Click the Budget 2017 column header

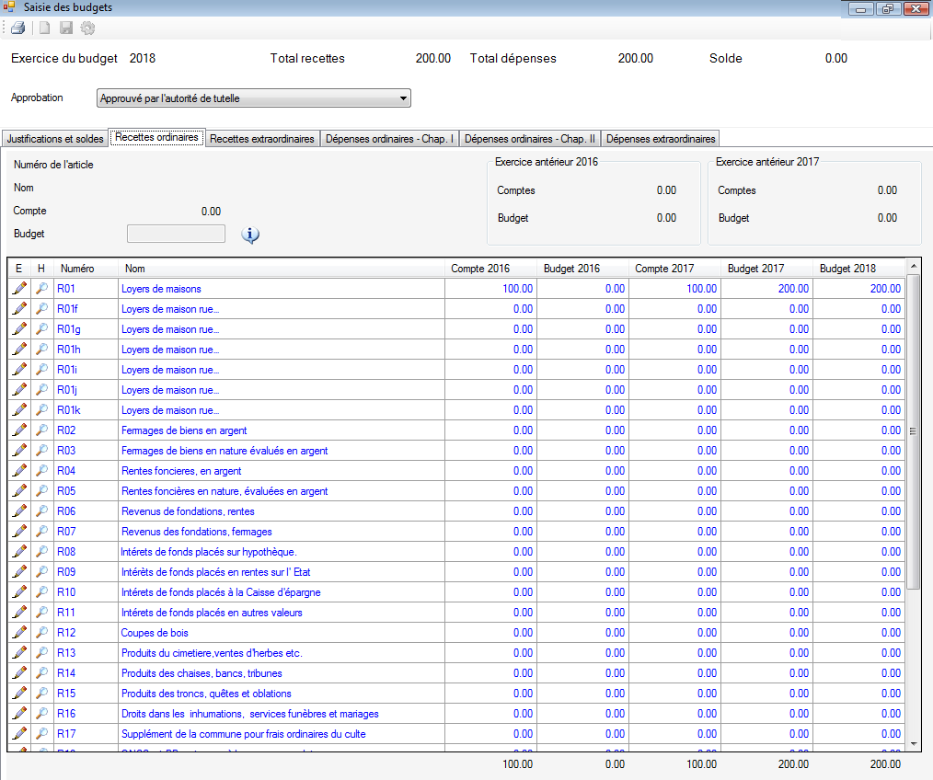766,269
